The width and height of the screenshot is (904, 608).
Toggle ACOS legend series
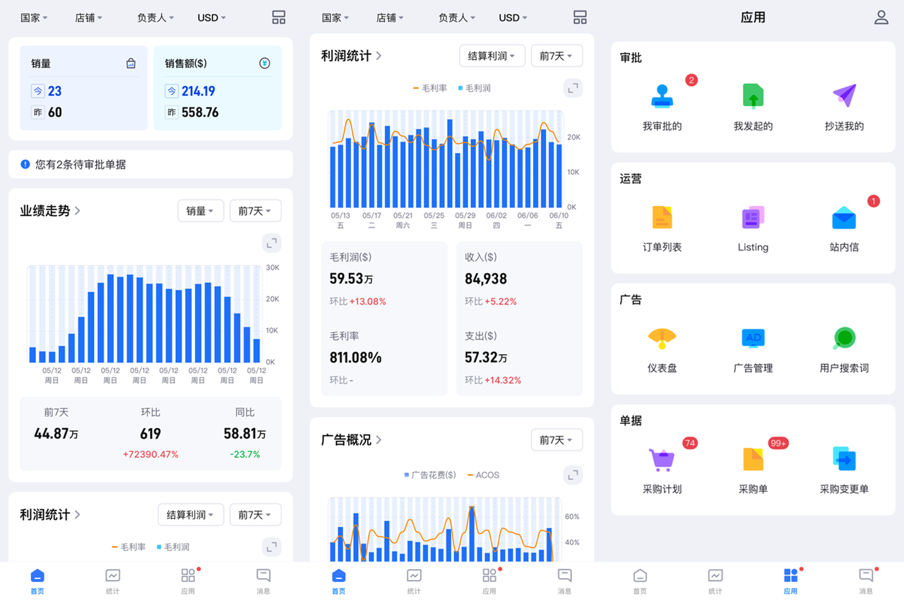(483, 475)
